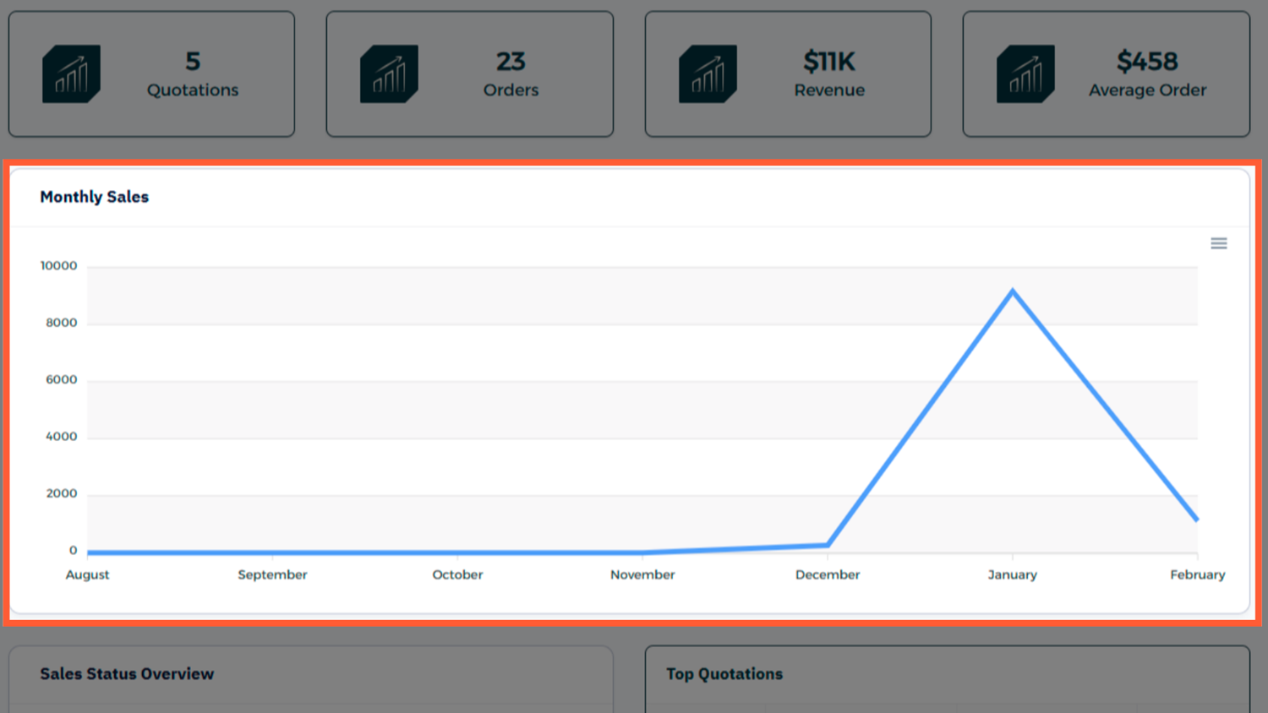This screenshot has height=713, width=1268.
Task: Click the February endpoint of sales line
Action: pos(1196,520)
